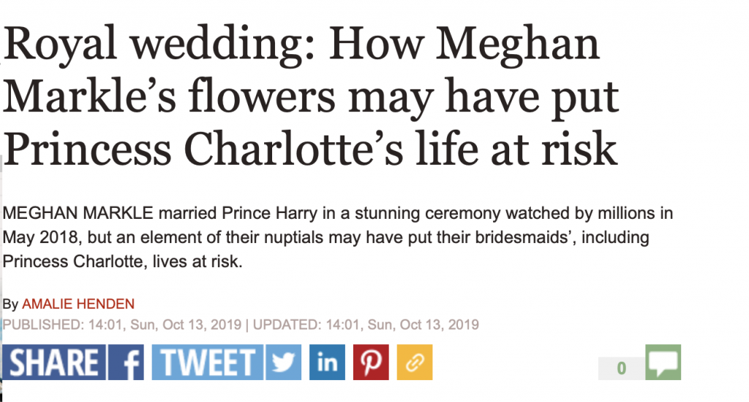Open author page for AMALIE HENDEN

pos(78,304)
